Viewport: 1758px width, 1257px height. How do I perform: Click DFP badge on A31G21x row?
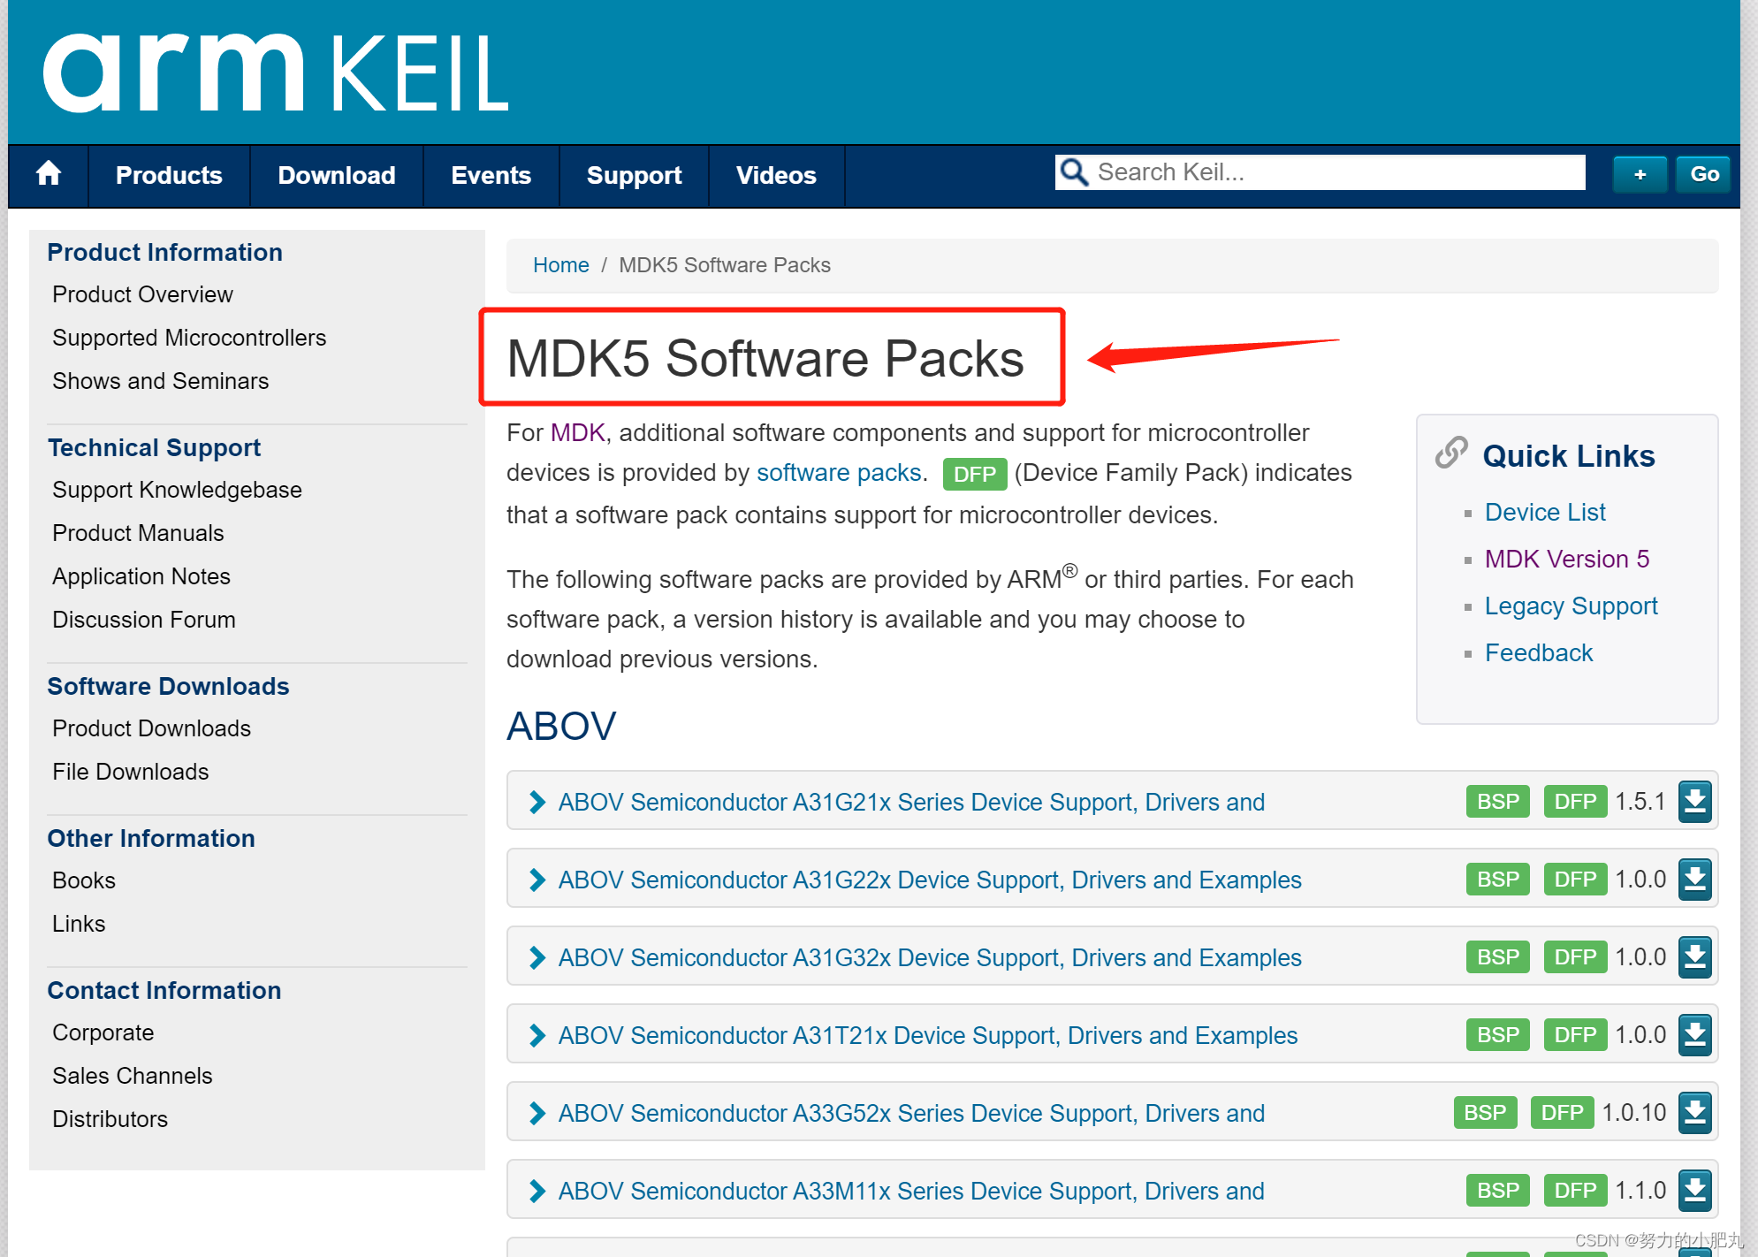click(x=1575, y=802)
